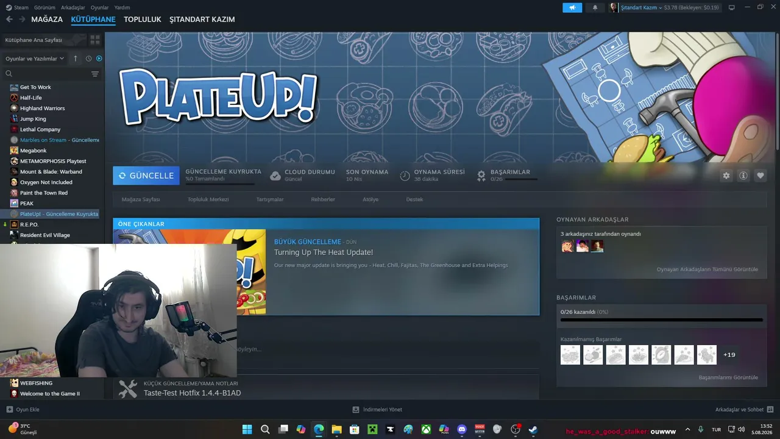Open the Steam announcements megaphone button
The height and width of the screenshot is (439, 780).
tap(572, 7)
